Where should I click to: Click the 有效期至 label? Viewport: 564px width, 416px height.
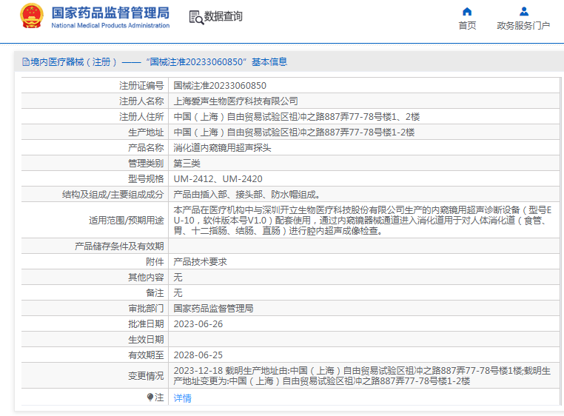(146, 355)
